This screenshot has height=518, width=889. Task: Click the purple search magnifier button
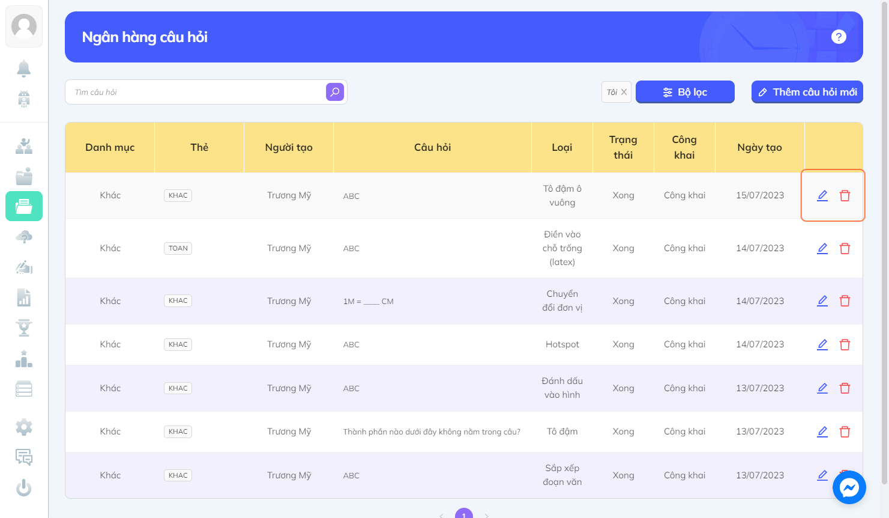(x=335, y=92)
